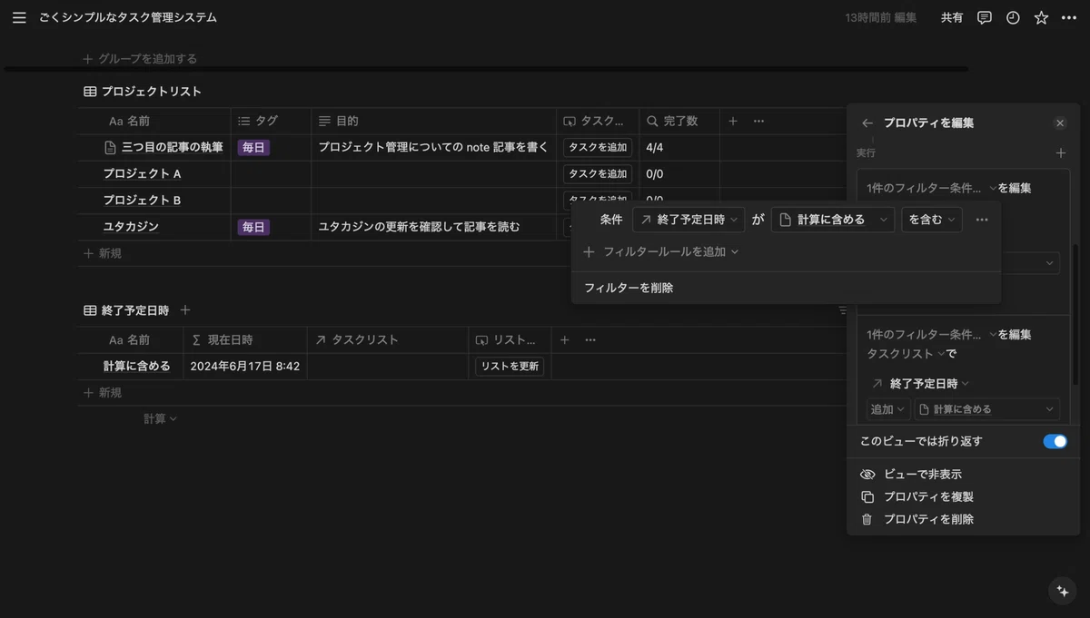
Task: Open the 追加 action type dropdown
Action: coord(887,409)
